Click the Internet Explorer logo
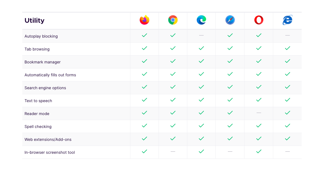The image size is (327, 172). tap(288, 20)
